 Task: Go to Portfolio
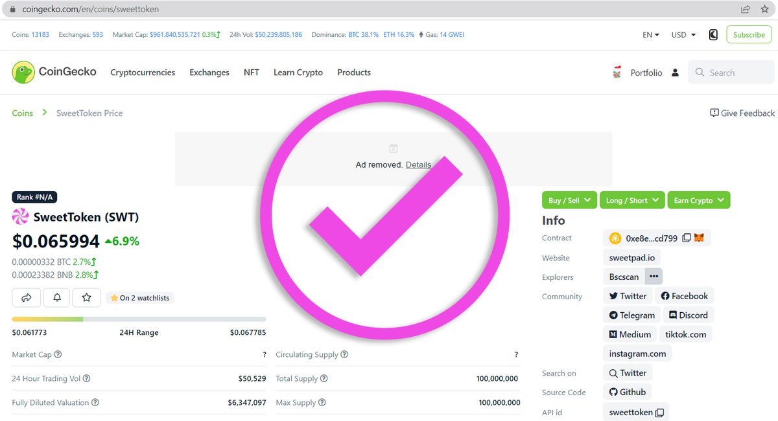tap(646, 73)
